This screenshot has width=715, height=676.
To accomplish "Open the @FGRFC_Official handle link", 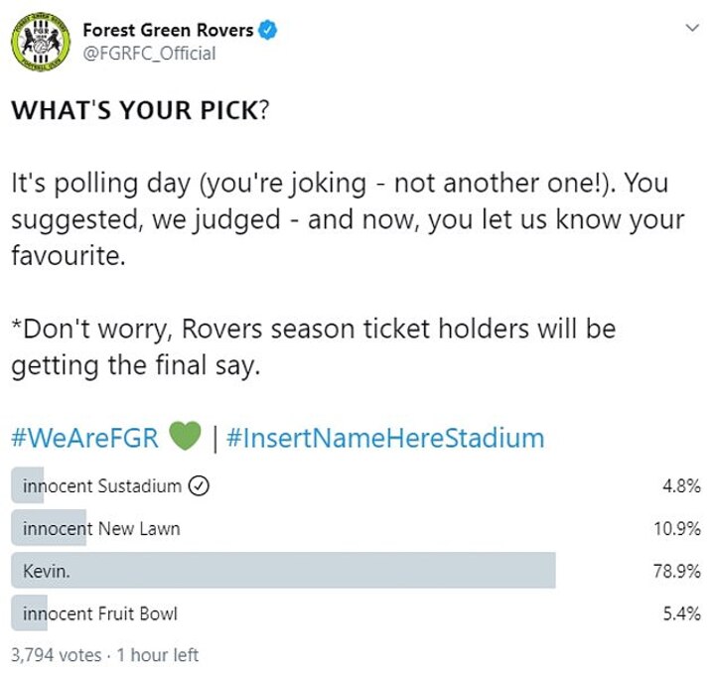I will 149,54.
